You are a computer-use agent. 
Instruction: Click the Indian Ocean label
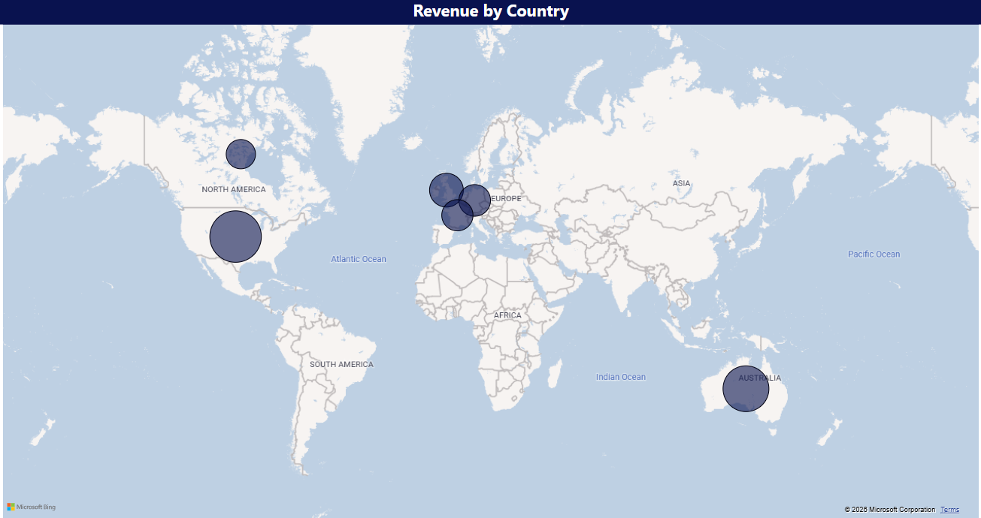click(621, 377)
